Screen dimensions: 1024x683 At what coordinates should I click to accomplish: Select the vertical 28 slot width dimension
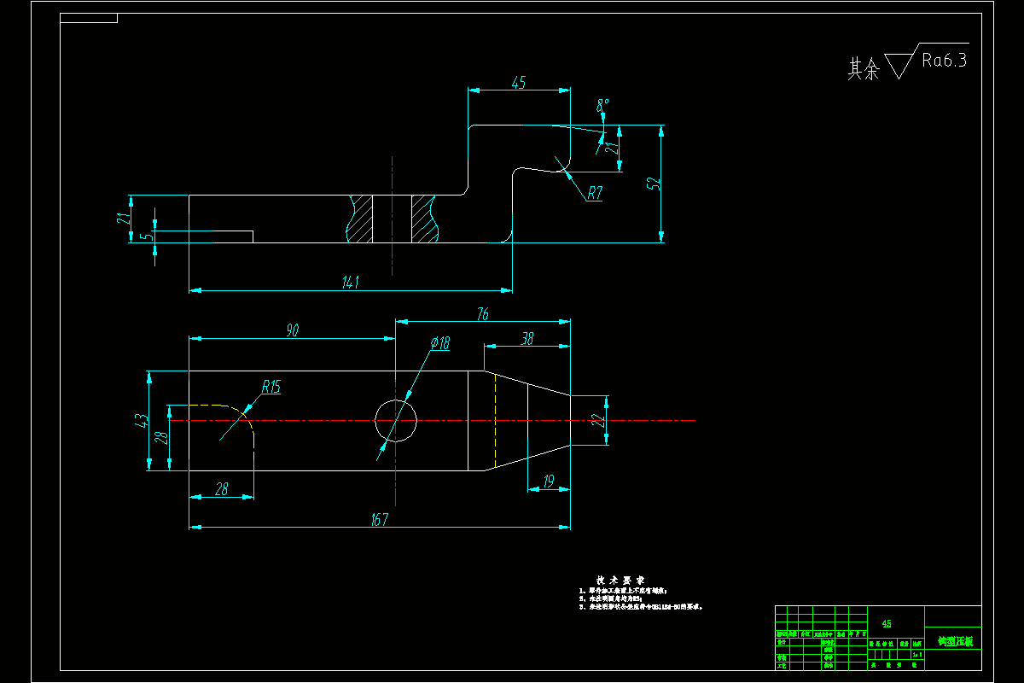click(160, 437)
